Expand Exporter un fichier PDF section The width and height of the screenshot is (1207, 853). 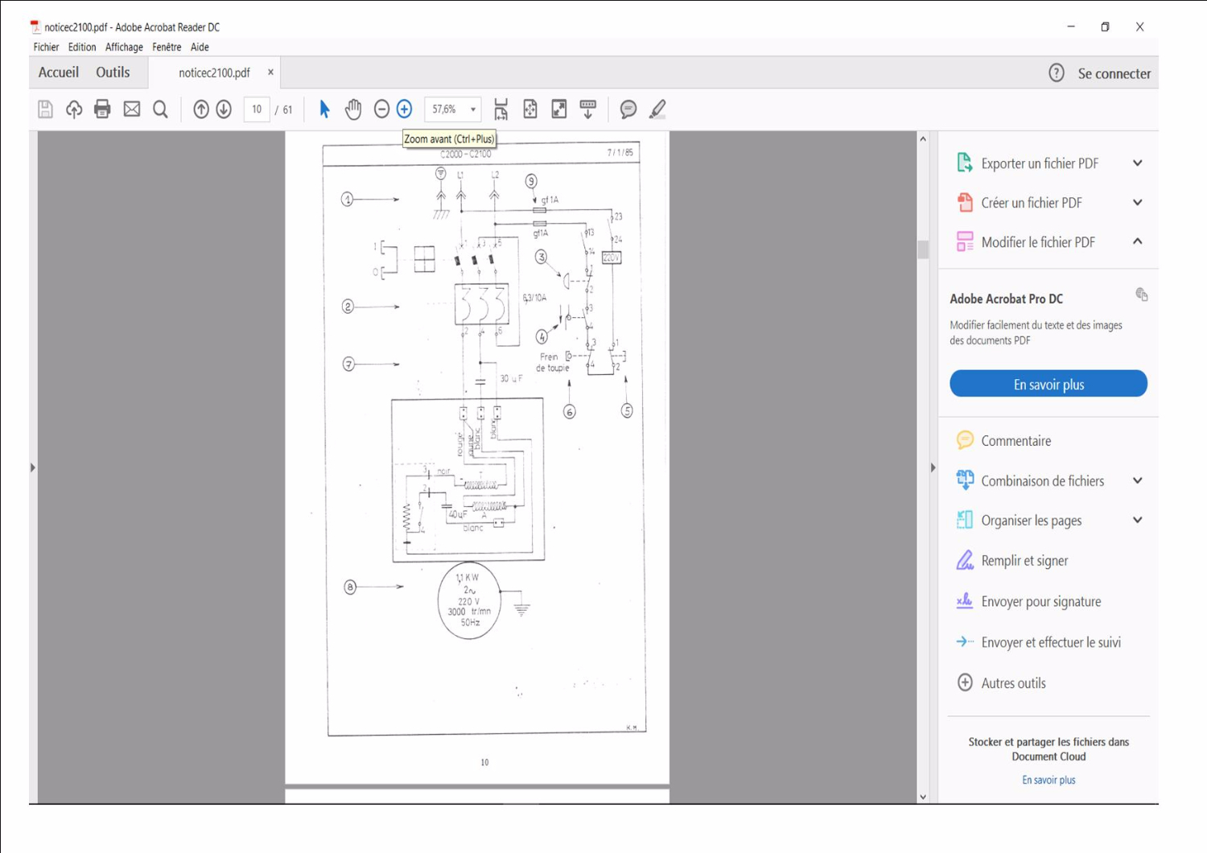coord(1137,163)
